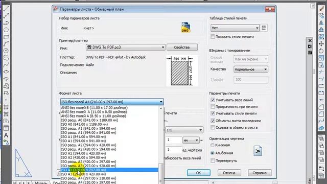
Task: Select the Rectangle draw tool
Action: (x=6, y=37)
